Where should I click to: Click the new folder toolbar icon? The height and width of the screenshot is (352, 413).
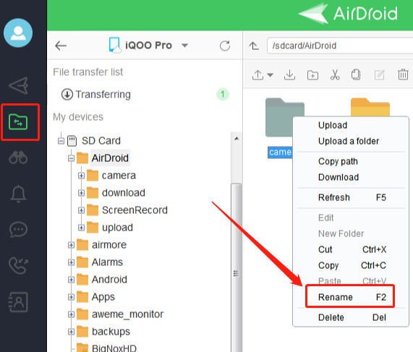pos(312,75)
